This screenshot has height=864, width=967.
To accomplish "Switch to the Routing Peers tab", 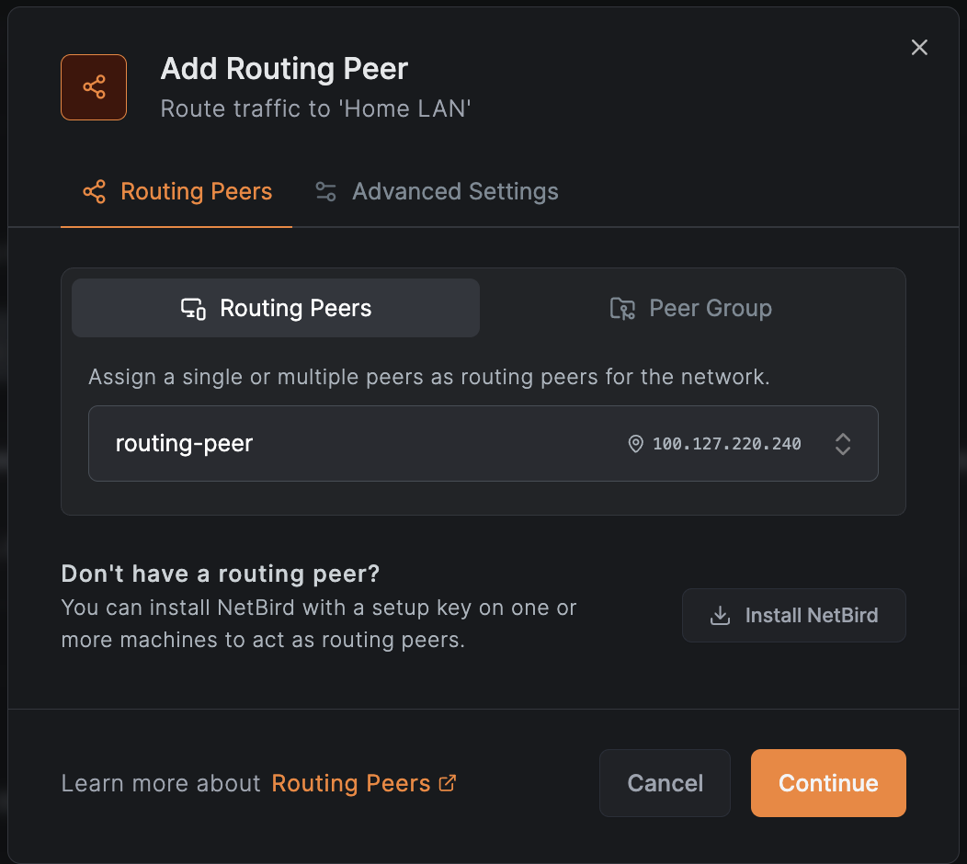I will [176, 192].
